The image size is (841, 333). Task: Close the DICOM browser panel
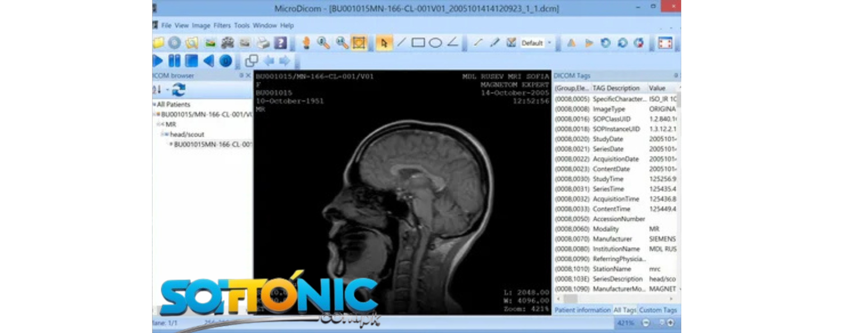[248, 75]
